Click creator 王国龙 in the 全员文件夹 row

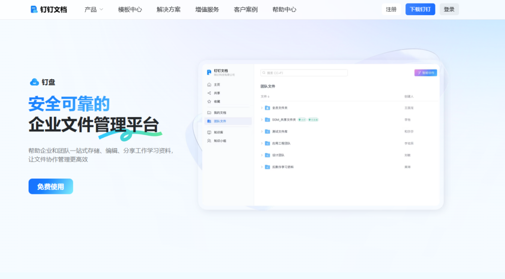click(x=409, y=108)
